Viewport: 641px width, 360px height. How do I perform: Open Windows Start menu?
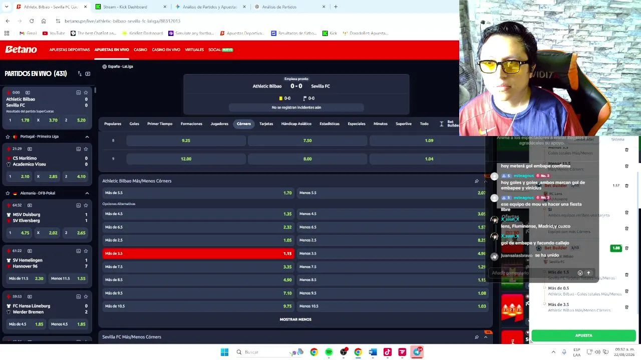(x=224, y=352)
